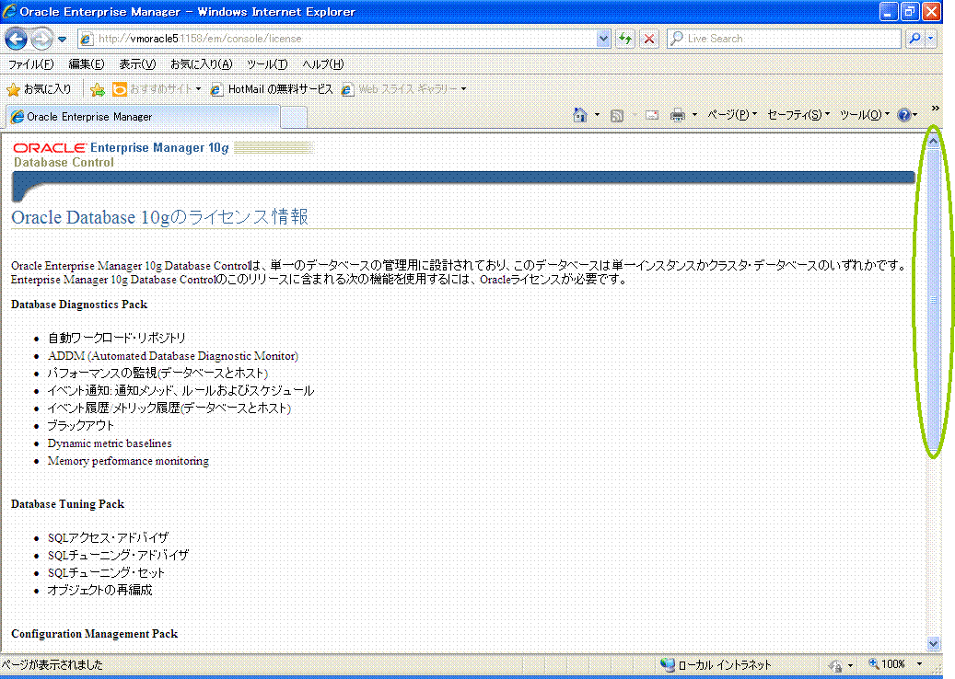
Task: Click the SQLアクセス・アドバイザ list item
Action: pos(108,538)
